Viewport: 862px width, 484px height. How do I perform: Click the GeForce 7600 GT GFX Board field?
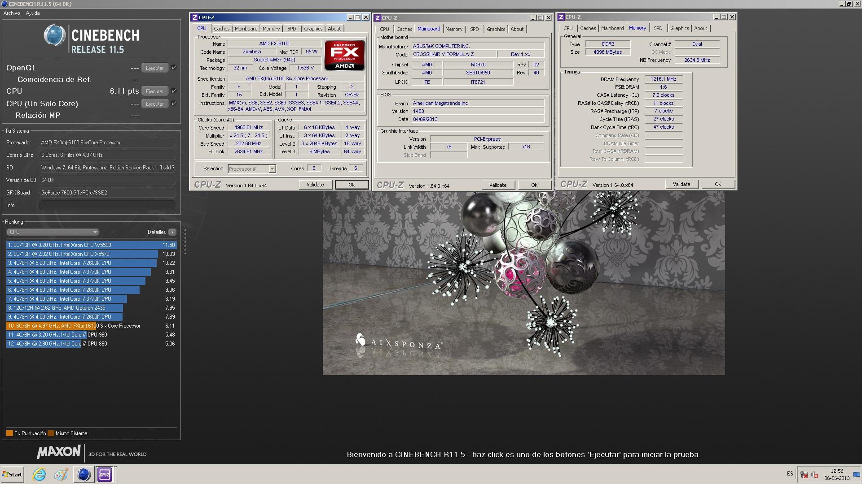click(x=107, y=193)
